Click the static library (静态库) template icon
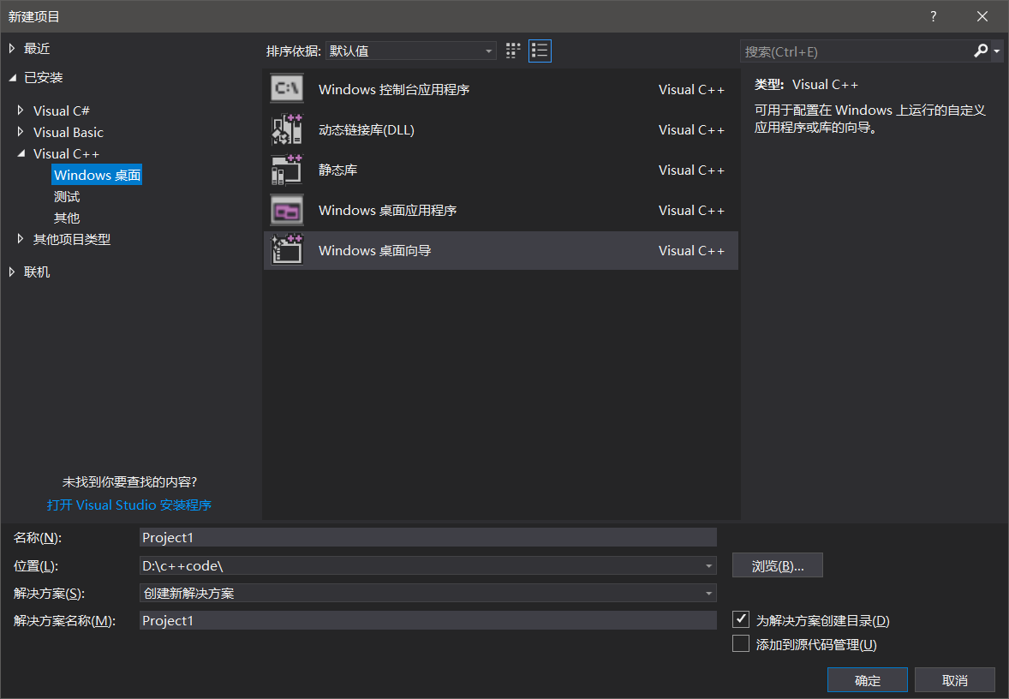The width and height of the screenshot is (1009, 699). click(x=287, y=170)
